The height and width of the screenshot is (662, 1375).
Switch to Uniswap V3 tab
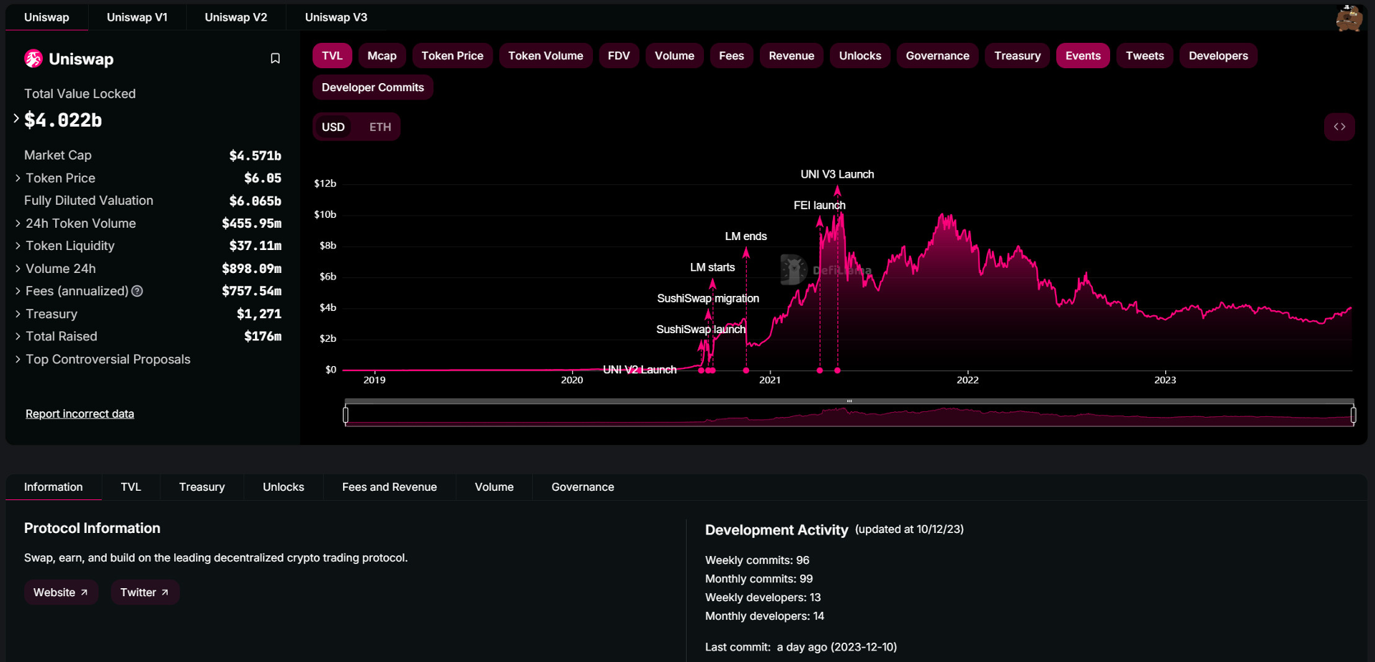click(x=336, y=17)
